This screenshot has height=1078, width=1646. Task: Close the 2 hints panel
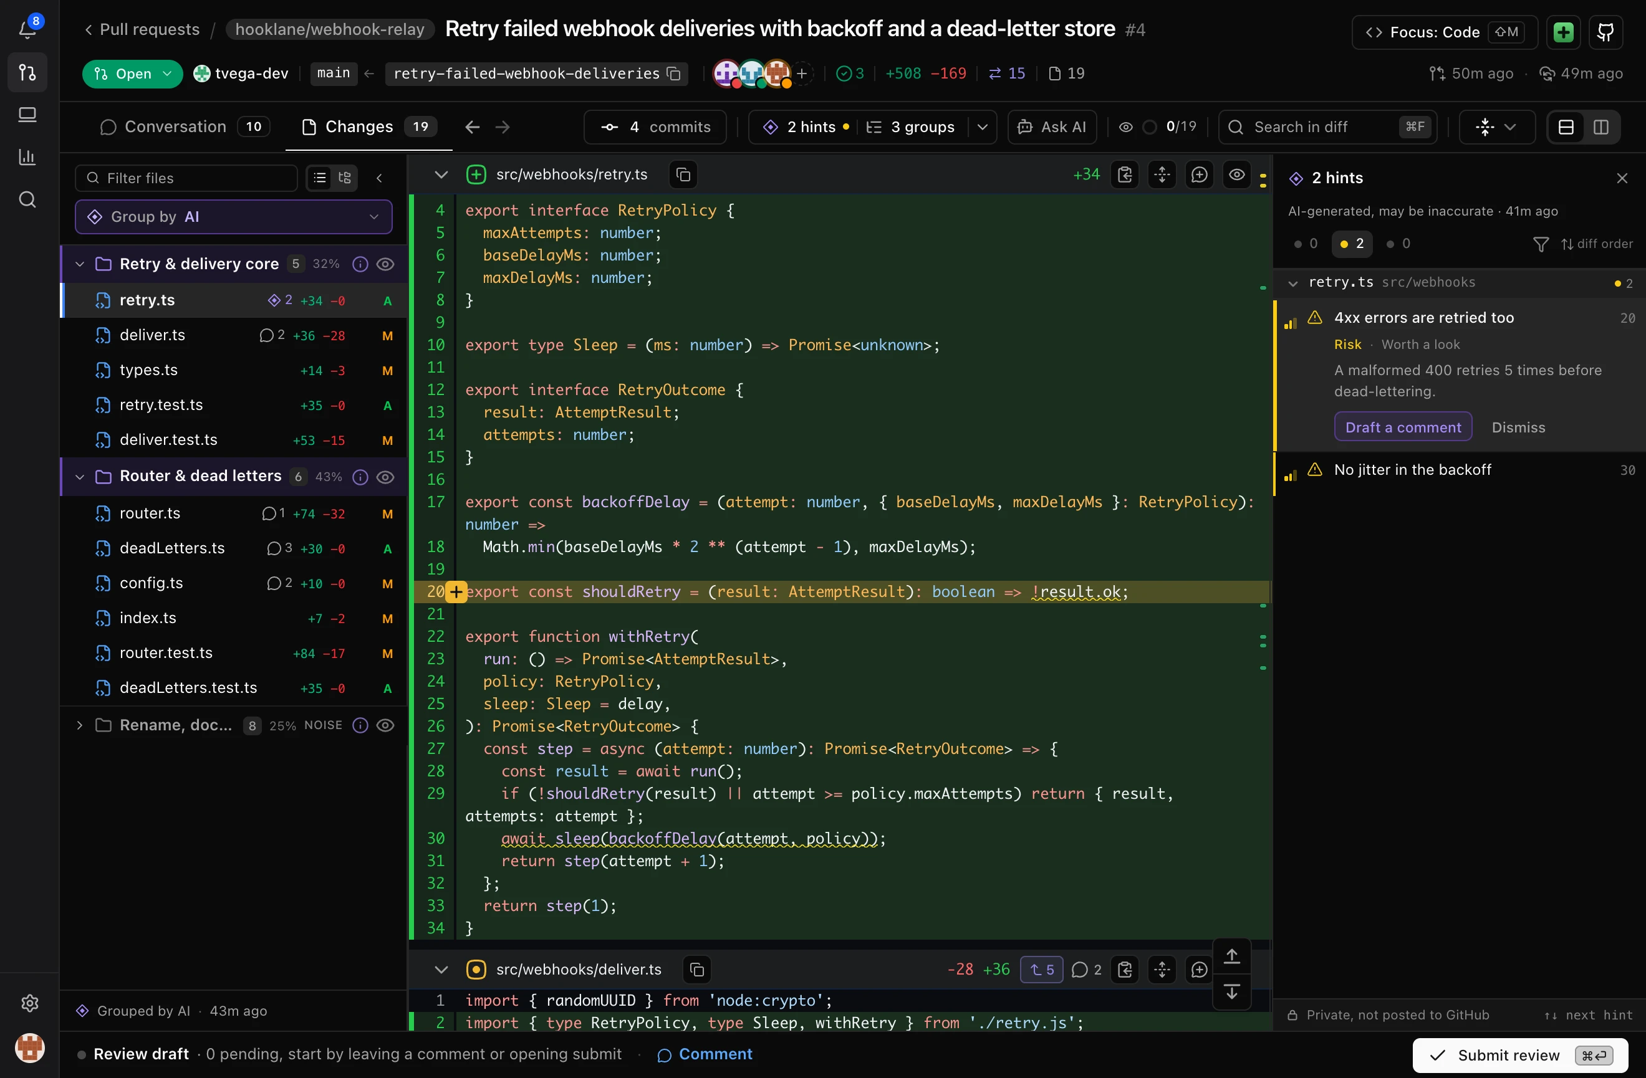tap(1622, 178)
